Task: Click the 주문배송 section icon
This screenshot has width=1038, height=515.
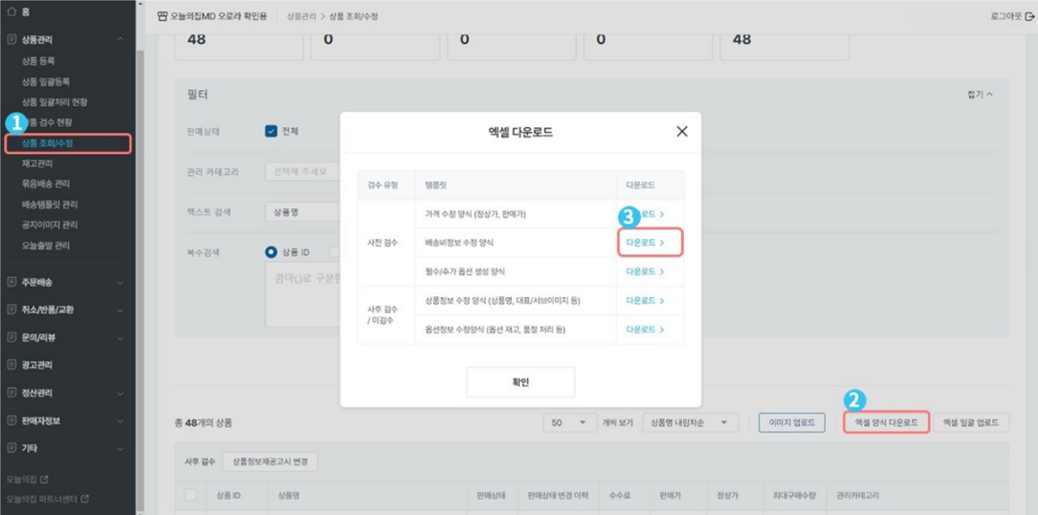Action: coord(11,282)
